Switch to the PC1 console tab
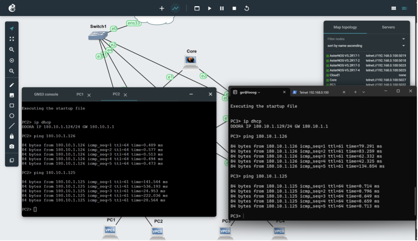 tap(80, 94)
